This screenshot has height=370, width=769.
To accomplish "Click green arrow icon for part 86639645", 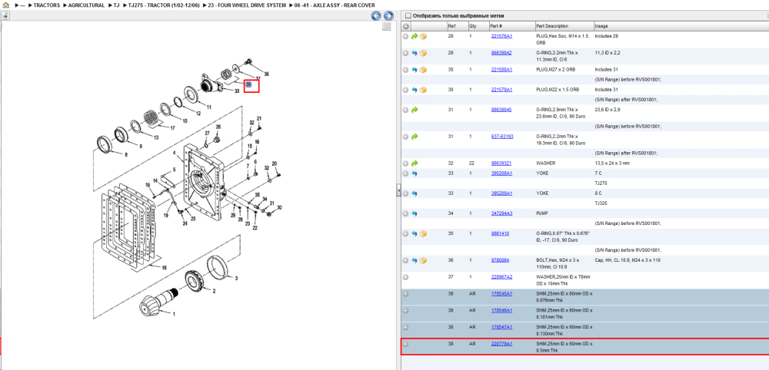I will (414, 110).
